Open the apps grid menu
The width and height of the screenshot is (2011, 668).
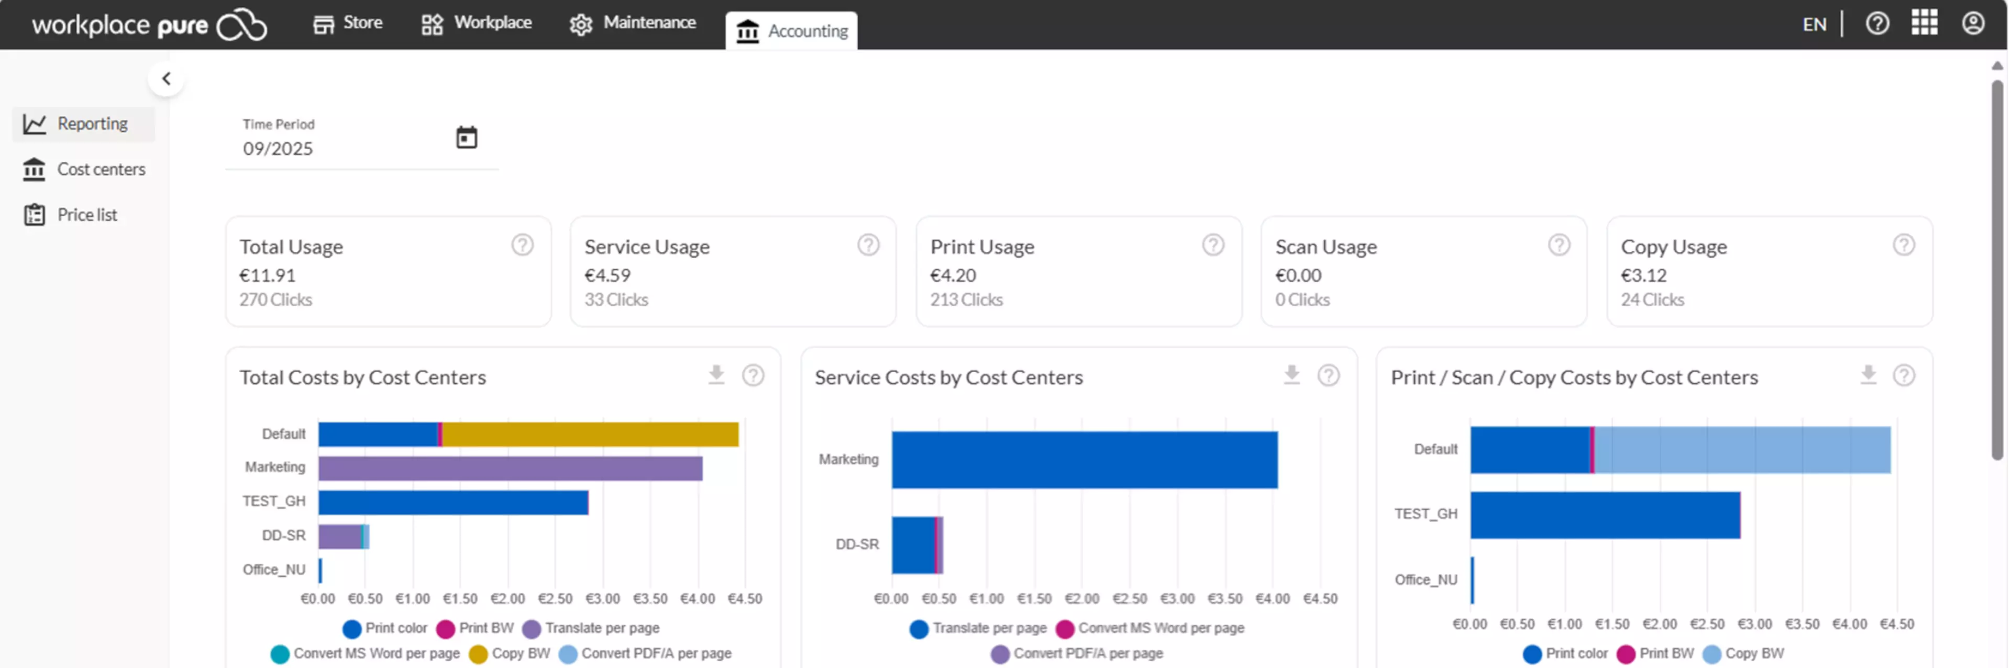click(1924, 23)
